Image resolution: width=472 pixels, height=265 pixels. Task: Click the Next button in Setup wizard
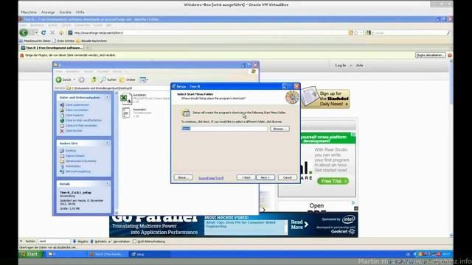(x=265, y=177)
